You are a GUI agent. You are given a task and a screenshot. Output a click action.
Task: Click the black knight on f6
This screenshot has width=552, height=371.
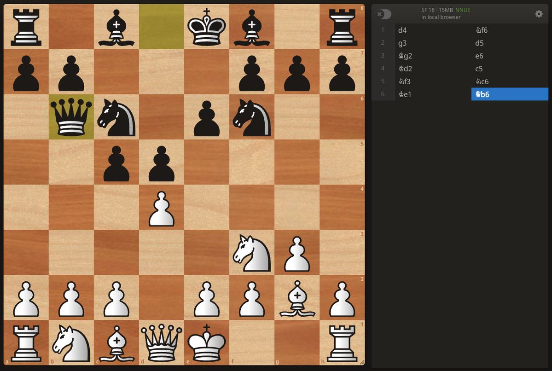click(x=252, y=117)
